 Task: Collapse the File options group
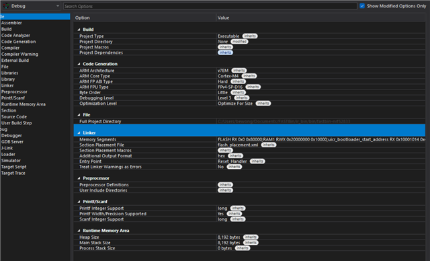(79, 115)
